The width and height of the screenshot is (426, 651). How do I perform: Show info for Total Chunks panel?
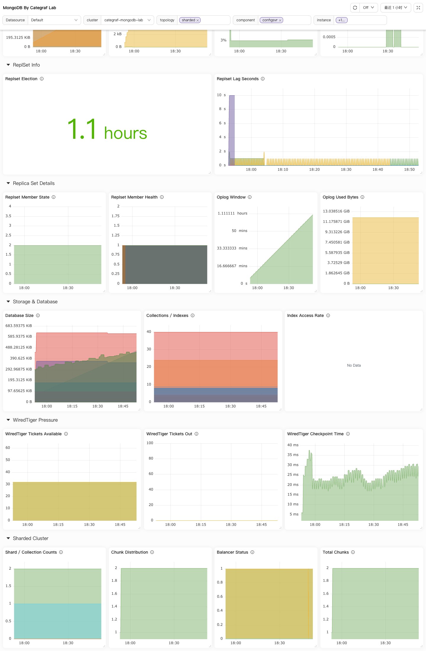(x=353, y=552)
